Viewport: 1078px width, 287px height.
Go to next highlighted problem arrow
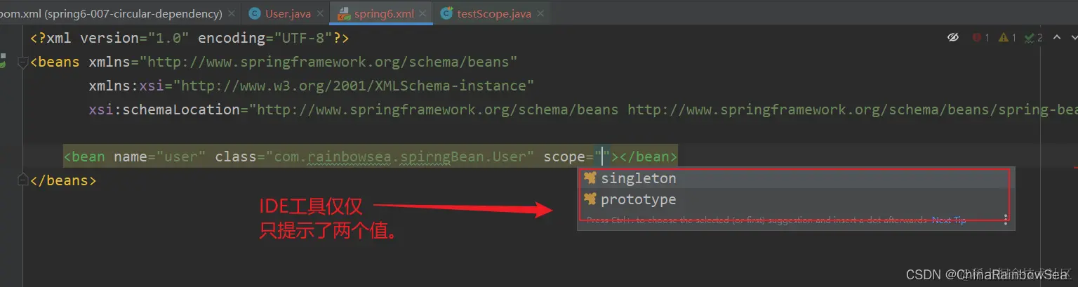click(x=1073, y=37)
